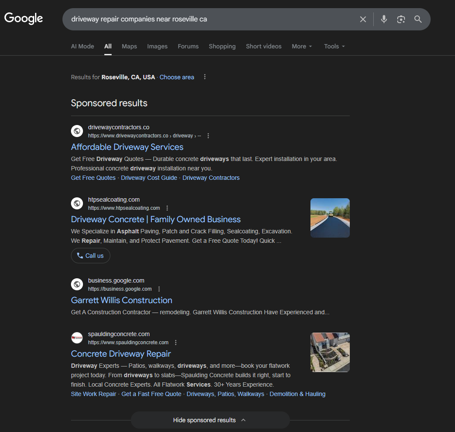Collapse sponsored results section
The width and height of the screenshot is (455, 432).
pyautogui.click(x=210, y=420)
